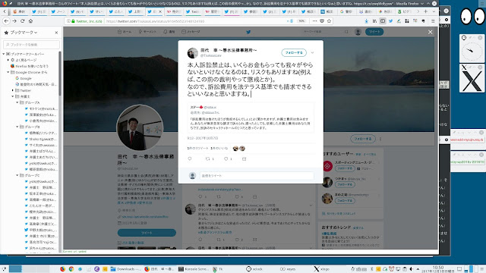Open Twitter Notifications nav item
Viewport: 486px width, 273px height.
tap(169, 32)
